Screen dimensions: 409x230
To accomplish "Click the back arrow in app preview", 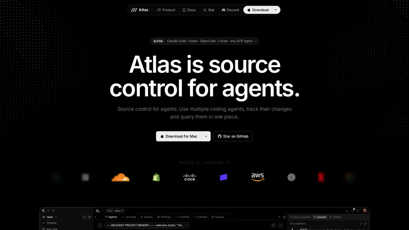I will (95, 217).
